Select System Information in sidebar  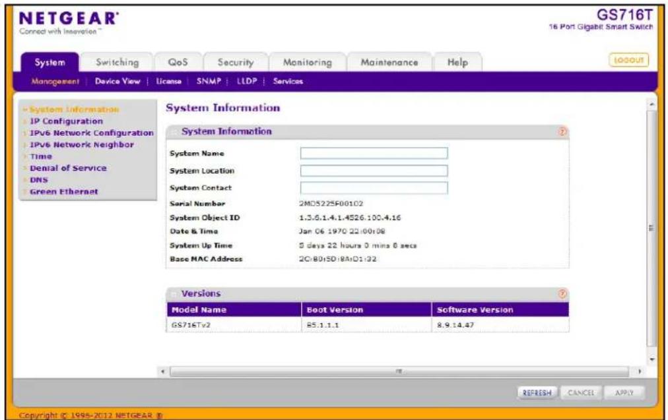[74, 109]
